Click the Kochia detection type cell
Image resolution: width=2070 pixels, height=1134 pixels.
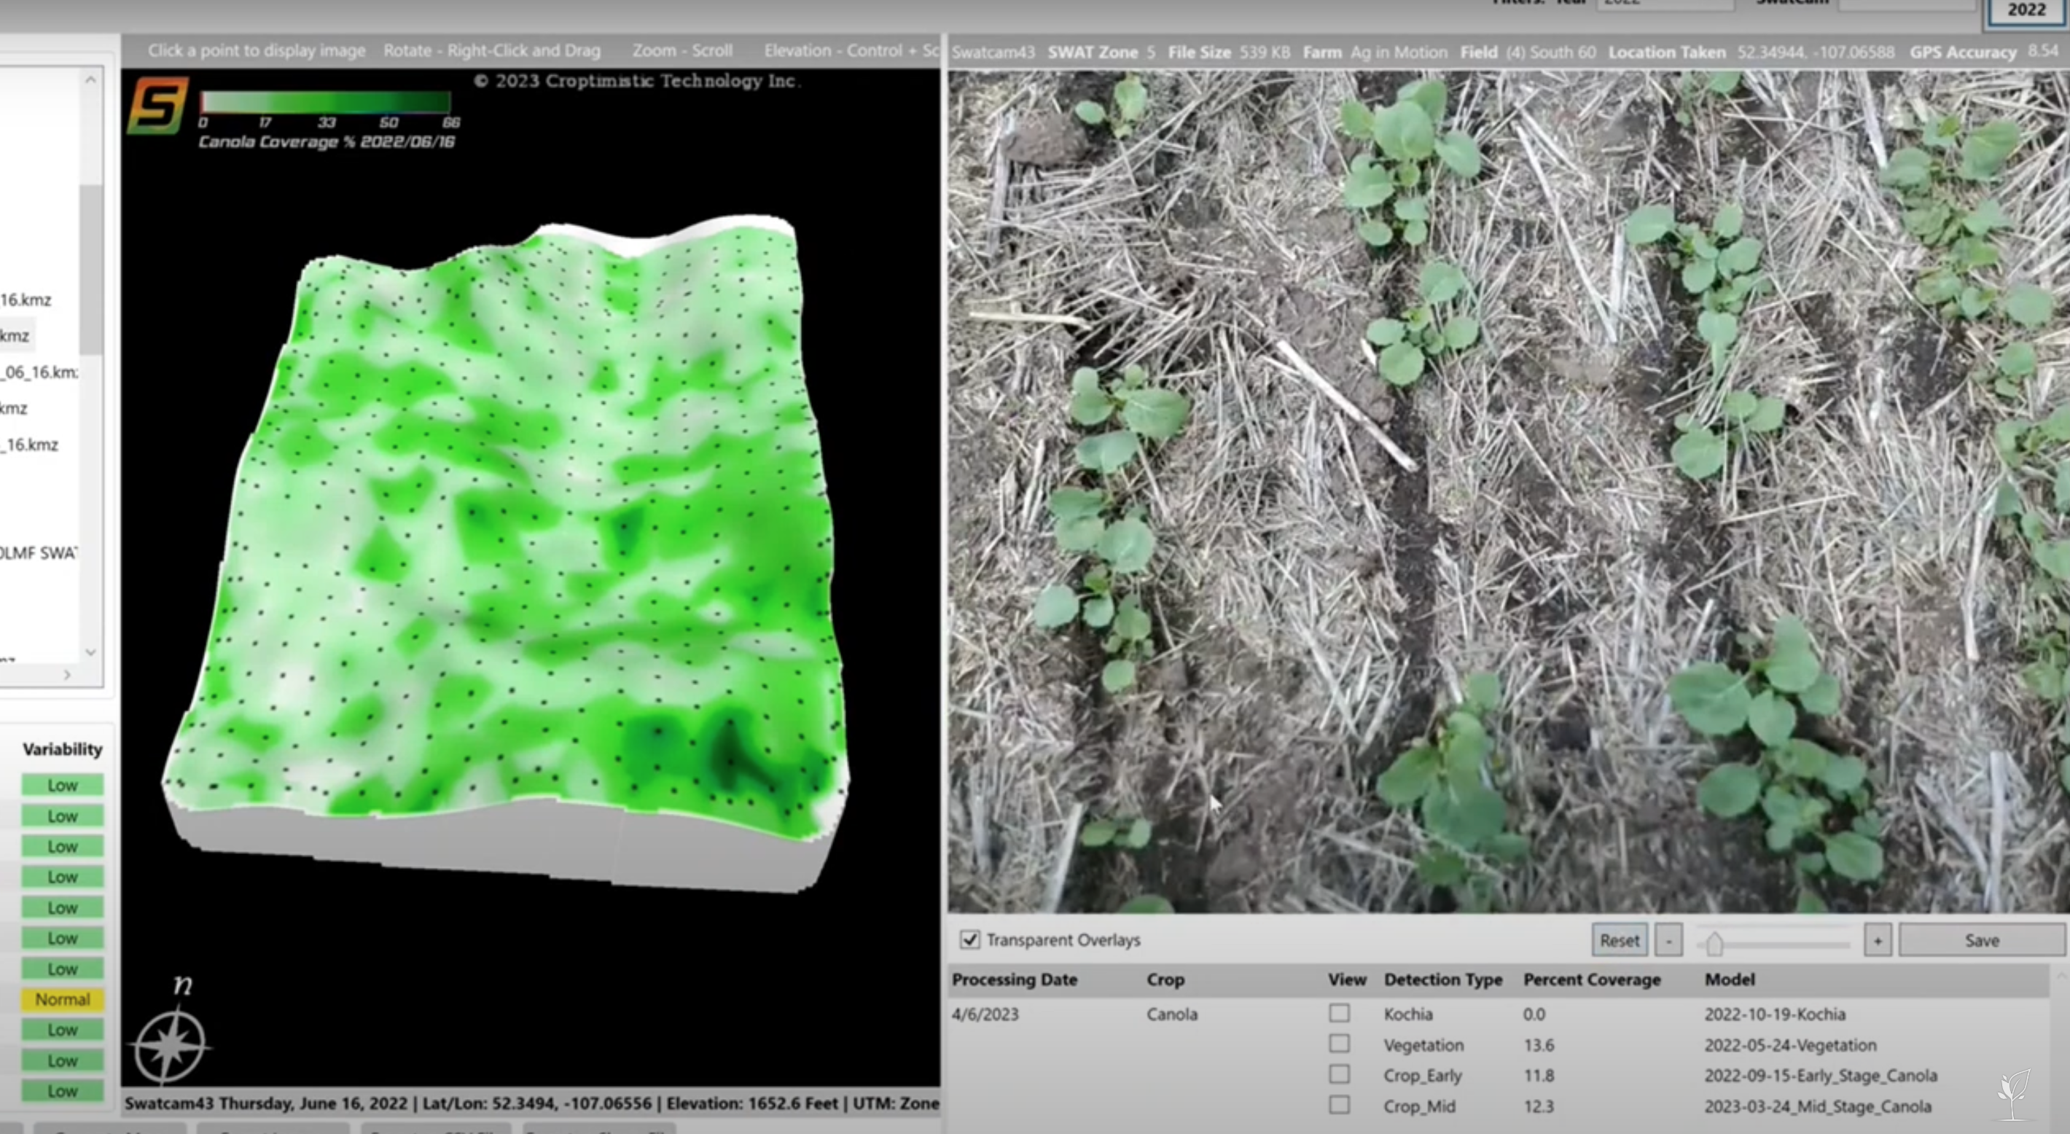coord(1408,1014)
